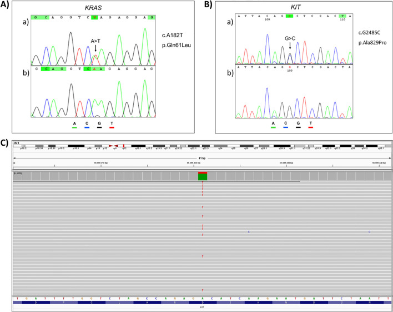
Task: Click the amino acid L block in translation track
Action: [119, 303]
